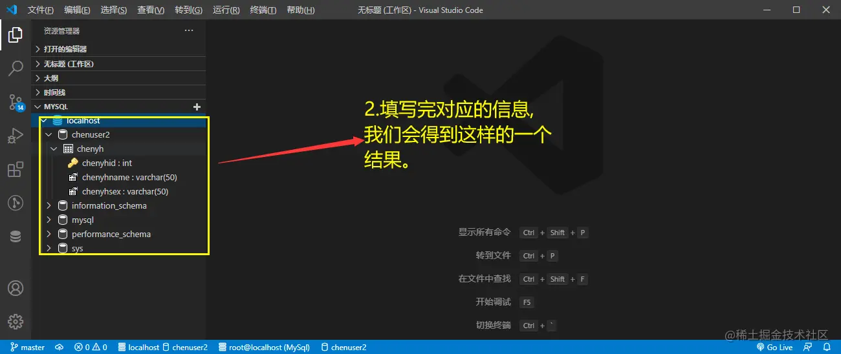841x354 pixels.
Task: Expand the mysql database node chevron
Action: click(x=49, y=220)
